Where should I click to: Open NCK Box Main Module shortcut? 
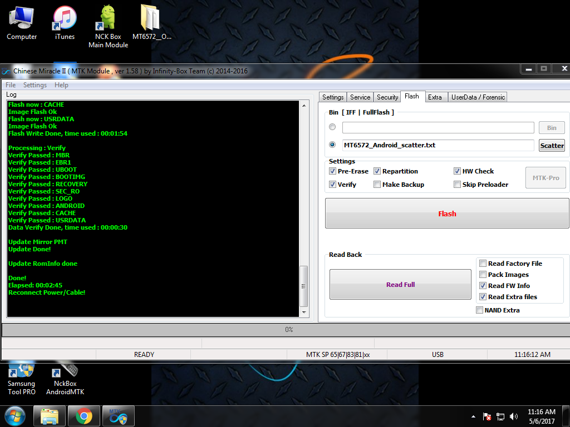tap(108, 22)
